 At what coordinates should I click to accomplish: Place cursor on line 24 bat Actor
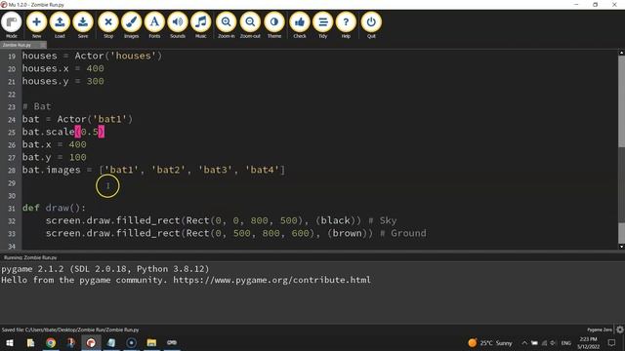(77, 119)
